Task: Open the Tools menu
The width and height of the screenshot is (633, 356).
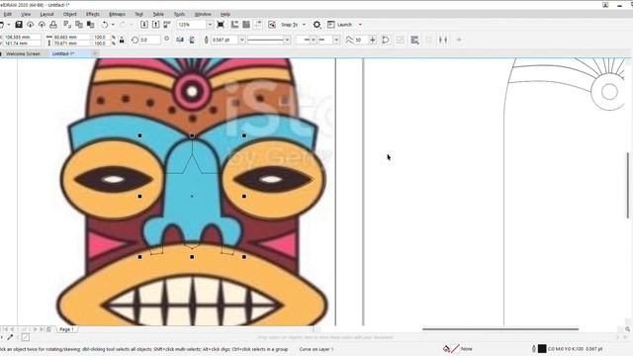Action: (x=179, y=14)
